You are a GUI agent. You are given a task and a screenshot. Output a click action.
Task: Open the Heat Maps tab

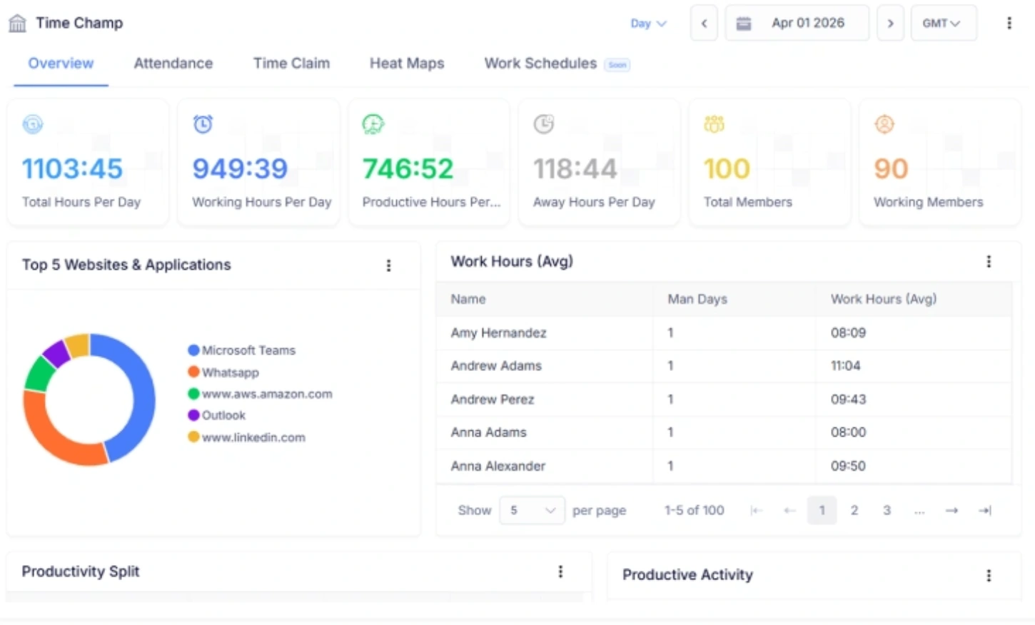[x=406, y=63]
